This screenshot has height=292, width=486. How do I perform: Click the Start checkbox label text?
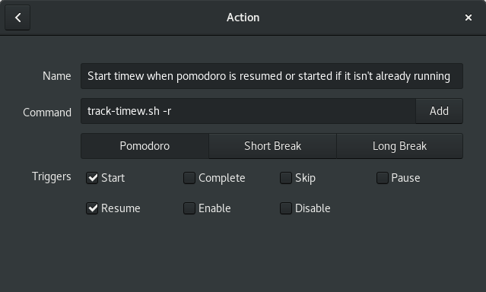pos(113,178)
